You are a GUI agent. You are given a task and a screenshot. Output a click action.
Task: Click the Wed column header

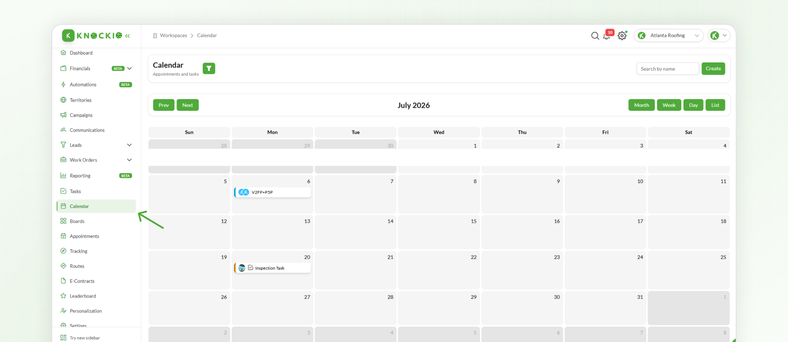pos(439,132)
